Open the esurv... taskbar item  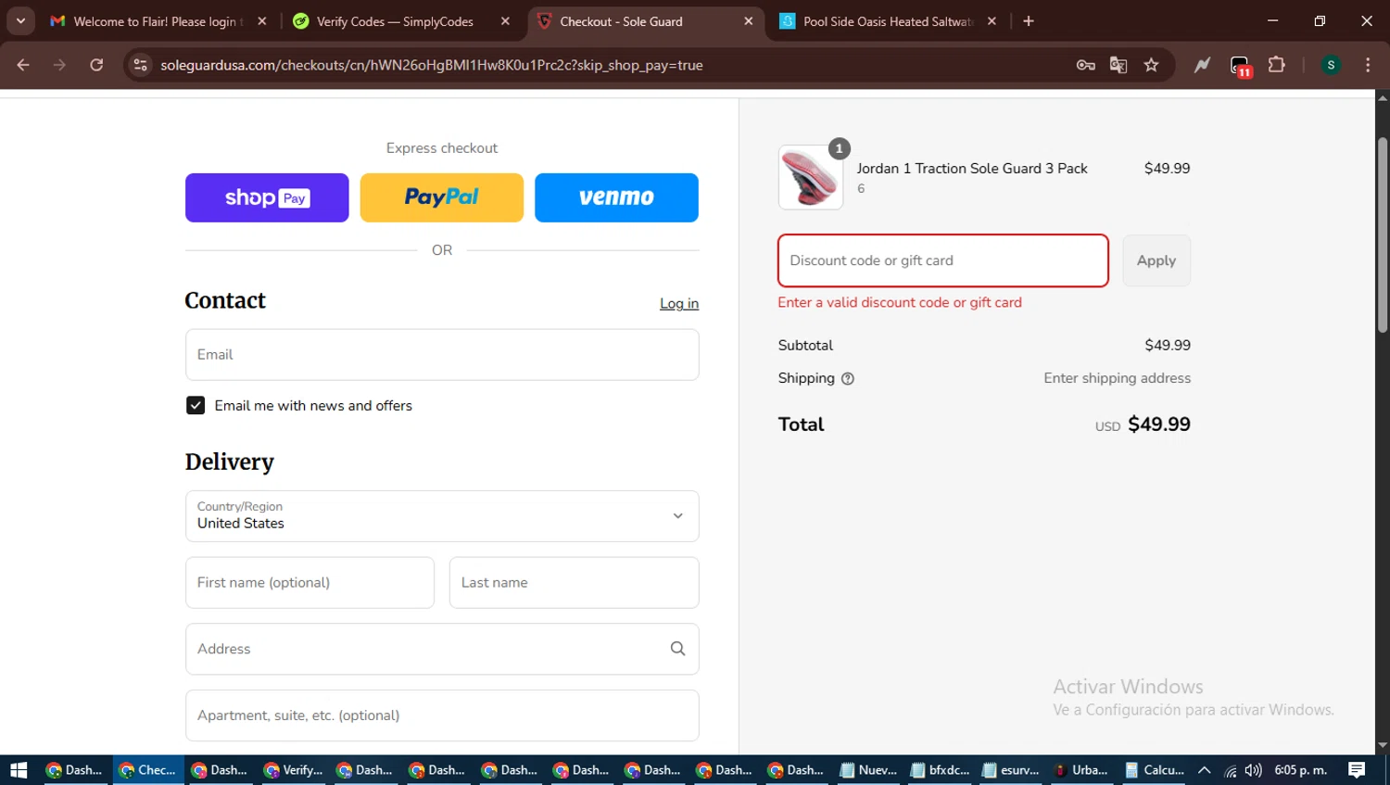pyautogui.click(x=1011, y=770)
